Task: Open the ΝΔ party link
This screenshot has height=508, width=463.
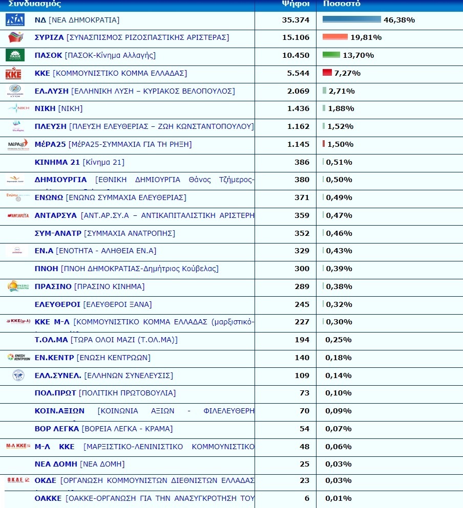Action: (77, 20)
